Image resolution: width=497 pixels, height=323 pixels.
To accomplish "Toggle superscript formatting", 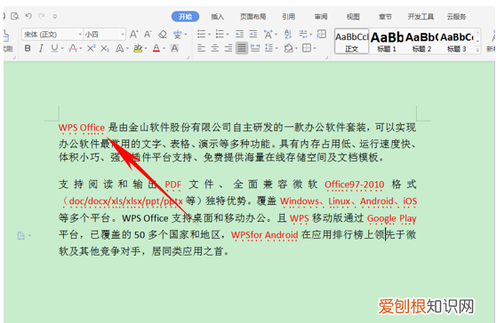I will tap(92, 48).
